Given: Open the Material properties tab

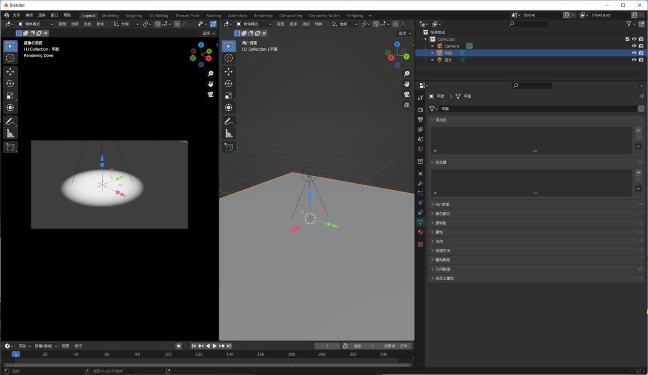Looking at the screenshot, I should [420, 232].
